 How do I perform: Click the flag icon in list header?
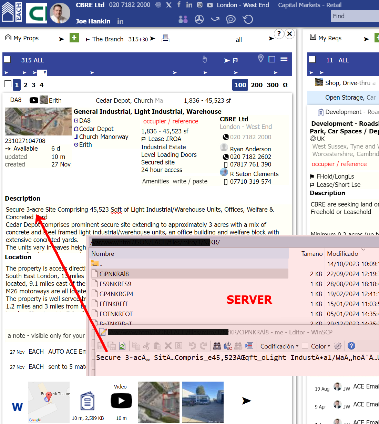[235, 60]
